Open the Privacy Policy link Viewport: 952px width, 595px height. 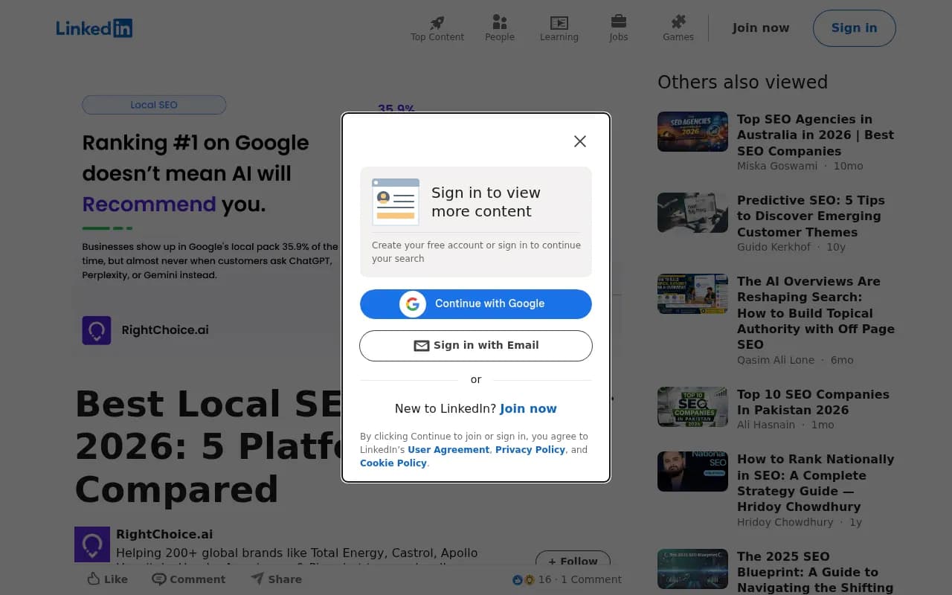point(530,450)
